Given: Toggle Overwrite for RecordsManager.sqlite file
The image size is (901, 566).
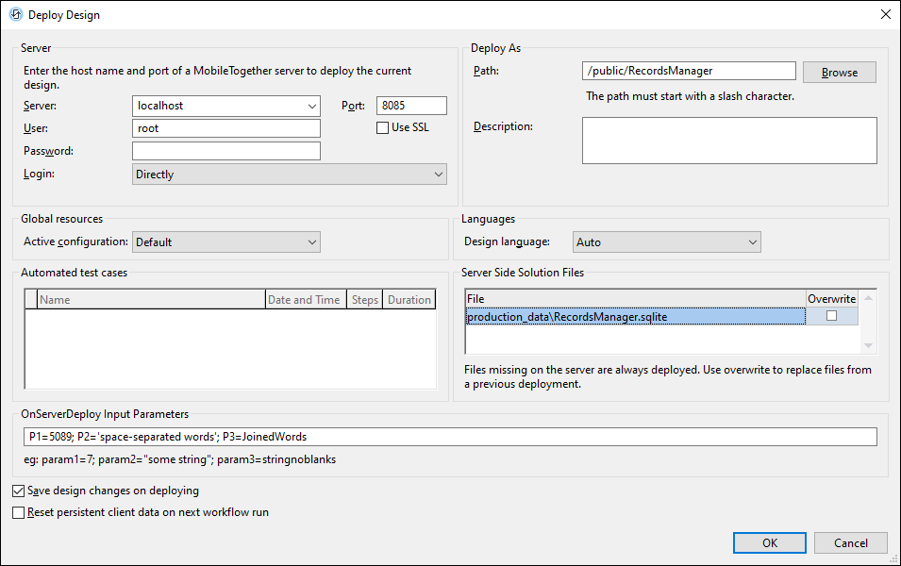Looking at the screenshot, I should pyautogui.click(x=831, y=317).
